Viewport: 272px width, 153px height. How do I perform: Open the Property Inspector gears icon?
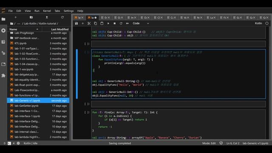click(3, 53)
